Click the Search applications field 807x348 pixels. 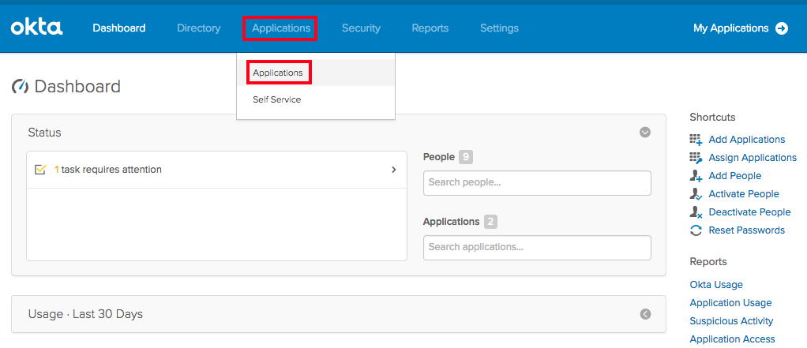(x=537, y=247)
